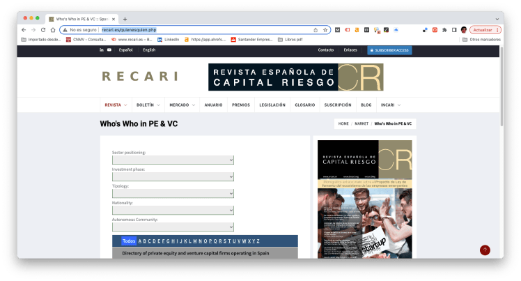Open the Sector positioning dropdown
The image size is (521, 281).
[x=173, y=160]
